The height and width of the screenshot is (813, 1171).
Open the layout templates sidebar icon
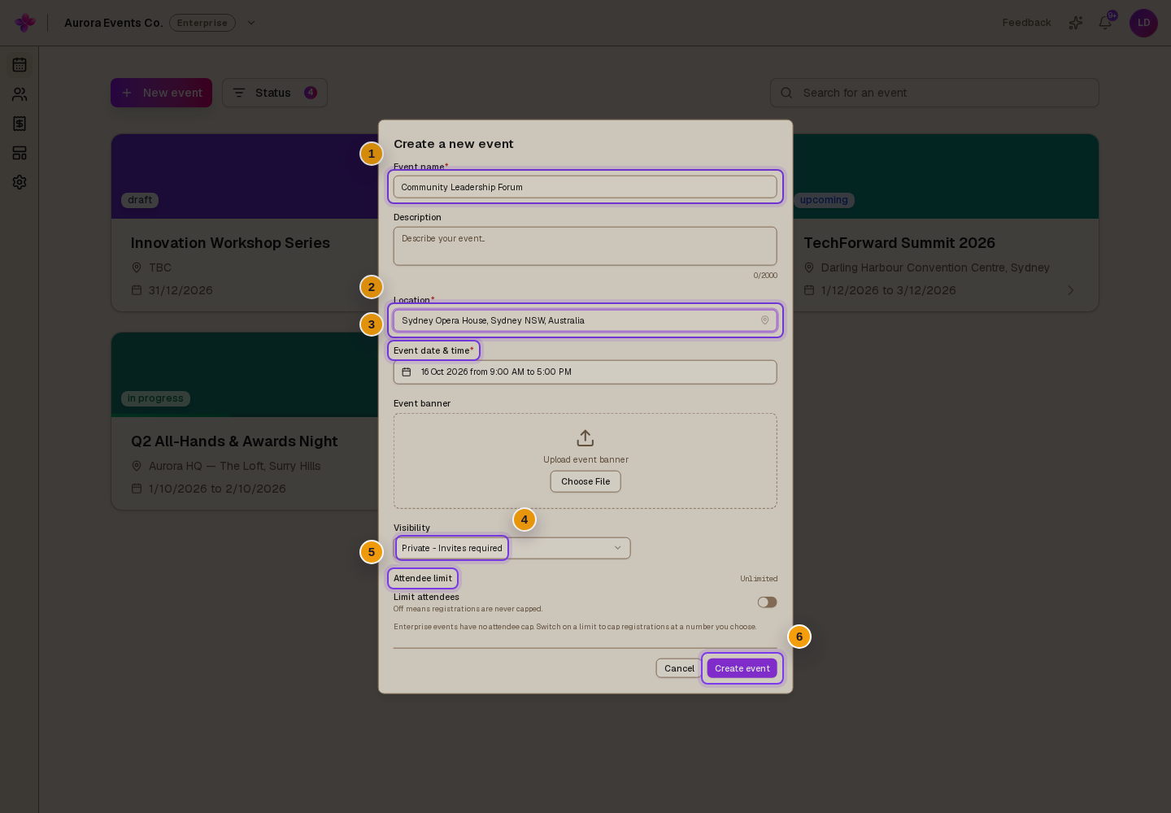pos(20,153)
